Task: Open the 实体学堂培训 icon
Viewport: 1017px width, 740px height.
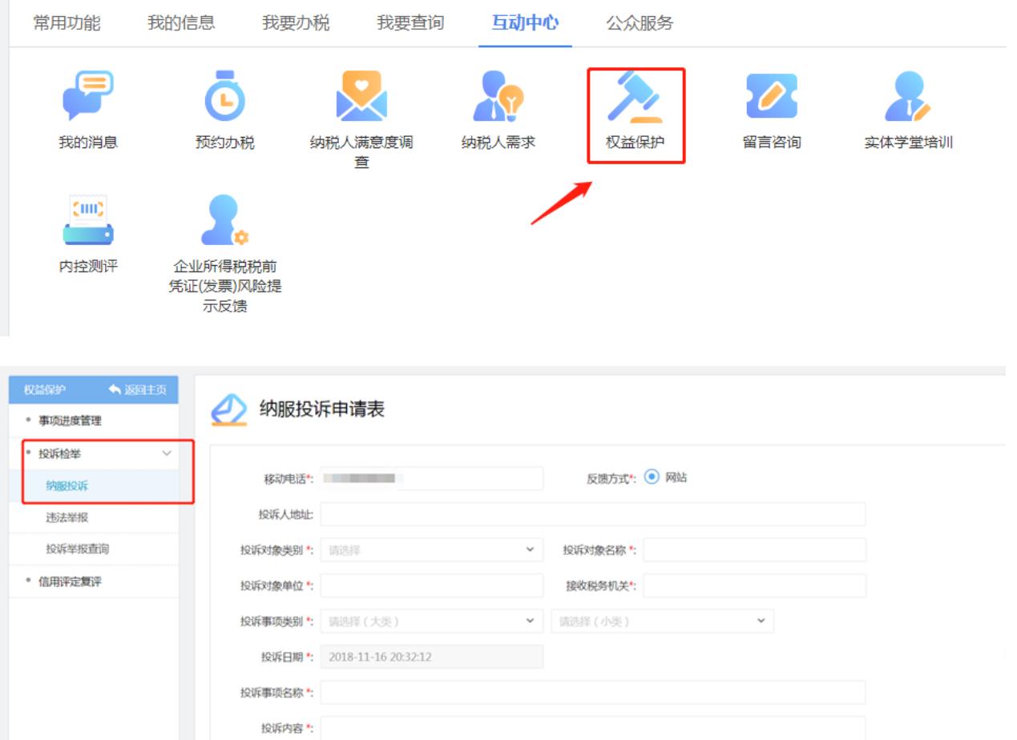Action: click(x=908, y=96)
